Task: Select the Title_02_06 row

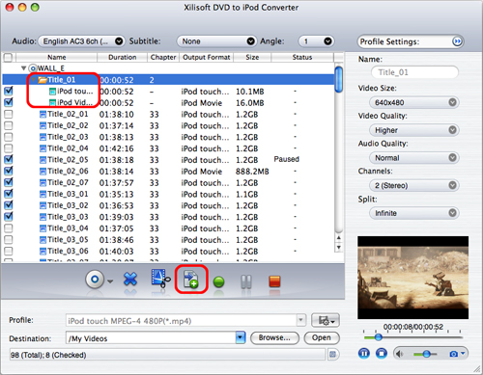Action: point(167,172)
